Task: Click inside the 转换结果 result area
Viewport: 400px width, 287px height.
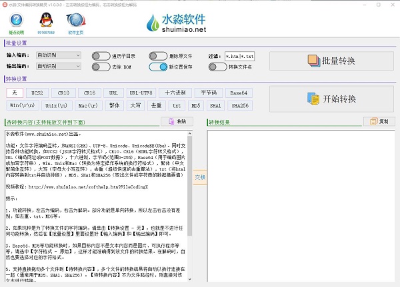Action: tap(295, 200)
